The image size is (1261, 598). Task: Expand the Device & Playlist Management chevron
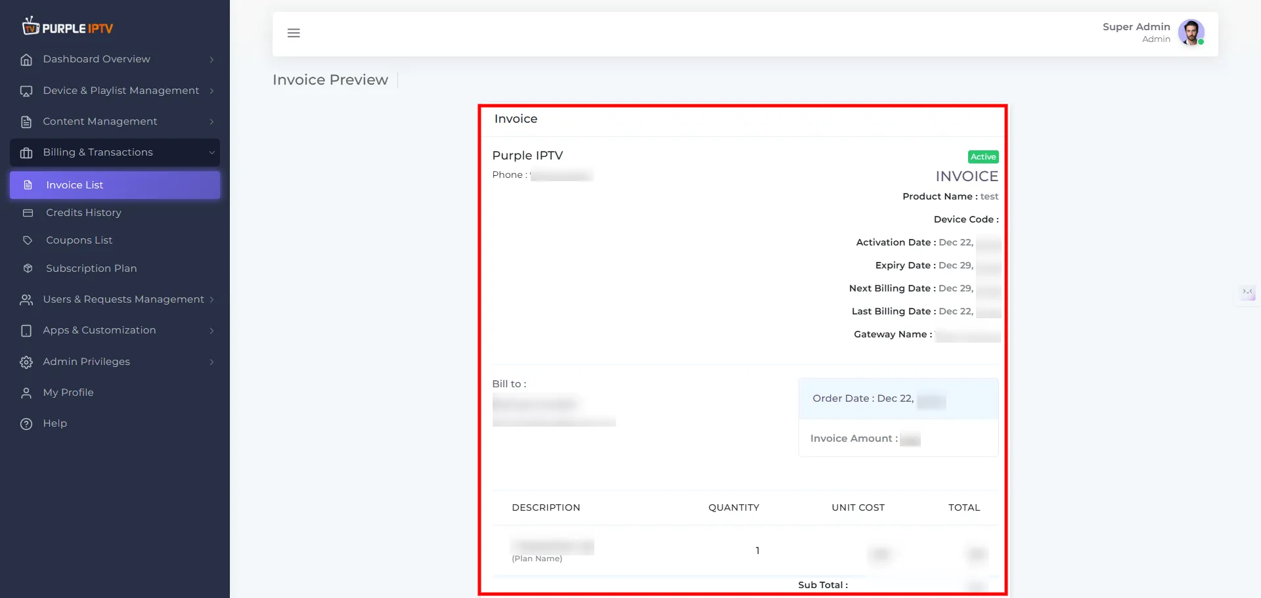tap(211, 91)
